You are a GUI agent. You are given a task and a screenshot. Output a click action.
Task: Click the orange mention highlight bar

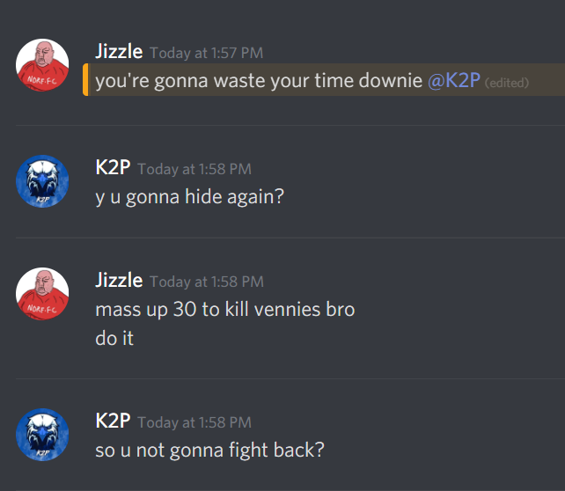click(x=85, y=79)
